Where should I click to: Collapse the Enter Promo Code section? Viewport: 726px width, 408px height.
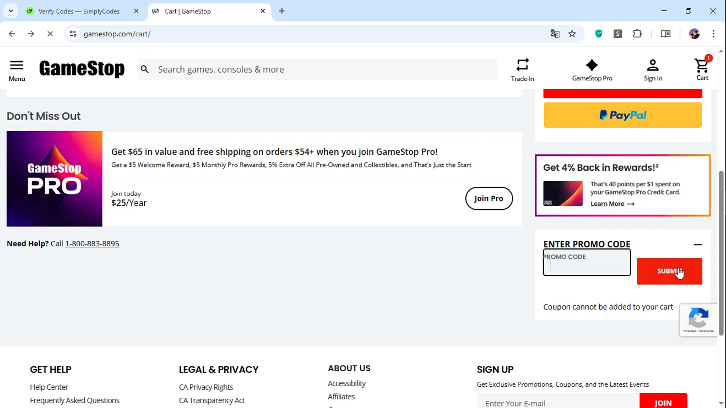[697, 244]
